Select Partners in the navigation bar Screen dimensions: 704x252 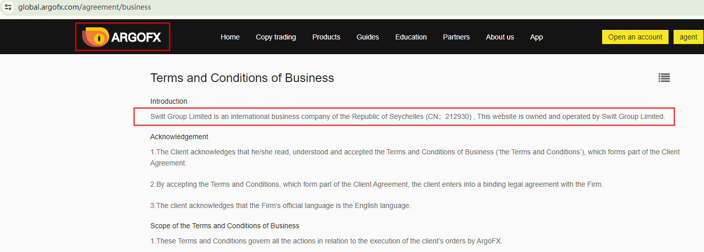(456, 37)
